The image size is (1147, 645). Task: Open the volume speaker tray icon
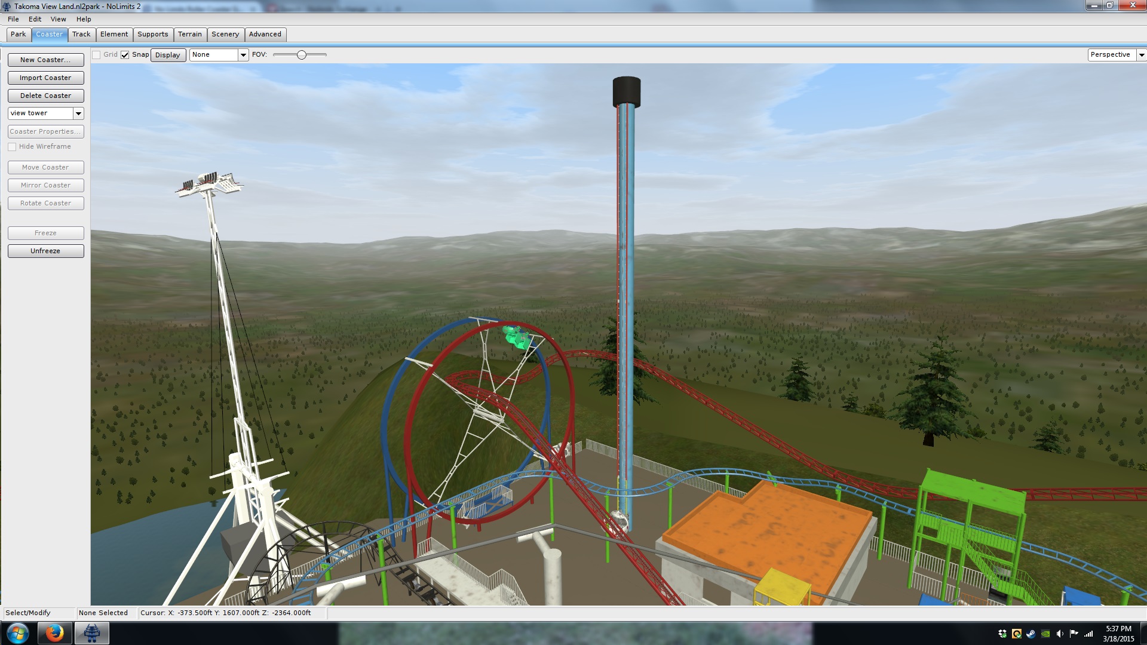click(x=1059, y=634)
